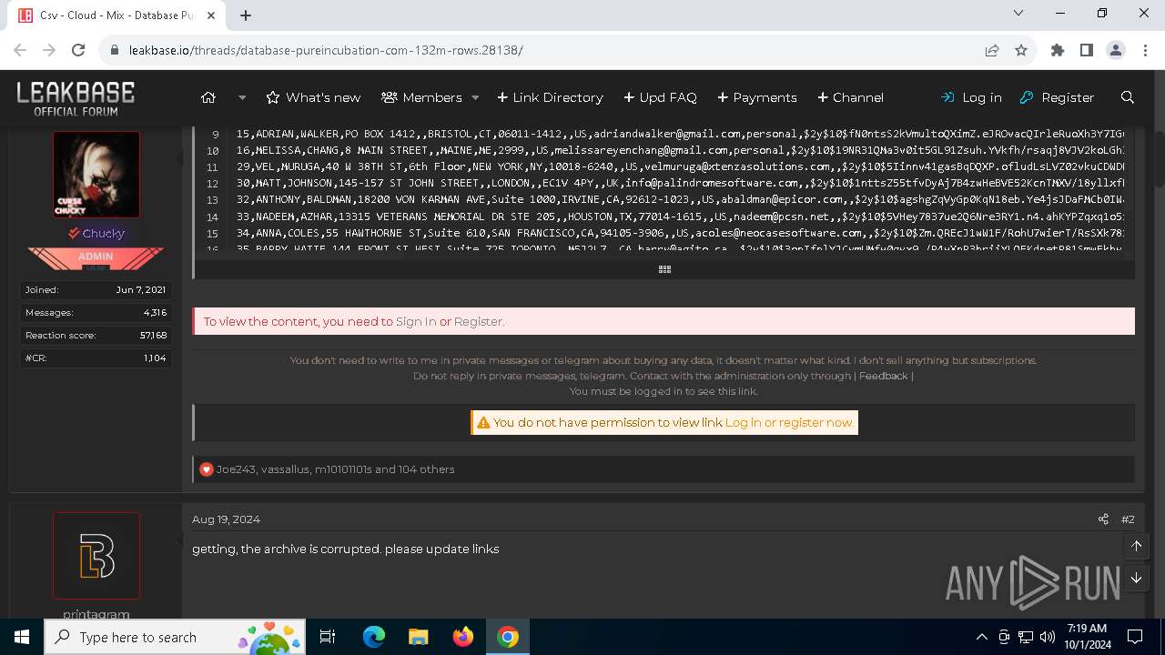Open the 104 others reactions list
Screen dimensions: 1165x655
pos(427,469)
